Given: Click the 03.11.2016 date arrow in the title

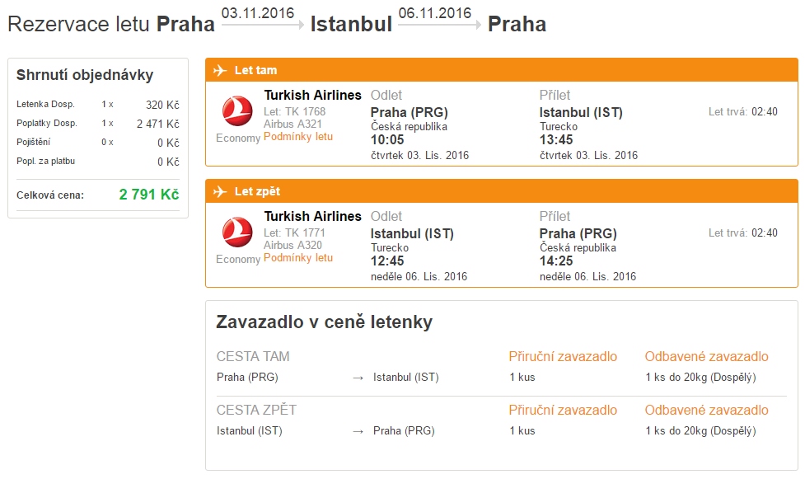Looking at the screenshot, I should [x=262, y=25].
